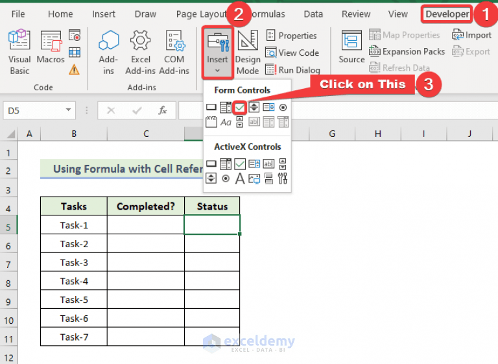
Task: Open XML Source pane
Action: (351, 47)
